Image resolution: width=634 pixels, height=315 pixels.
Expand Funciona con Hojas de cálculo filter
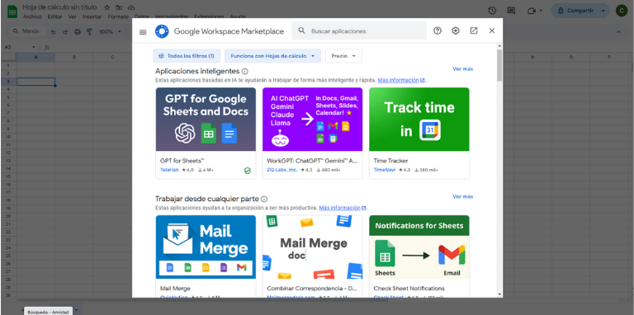[272, 56]
